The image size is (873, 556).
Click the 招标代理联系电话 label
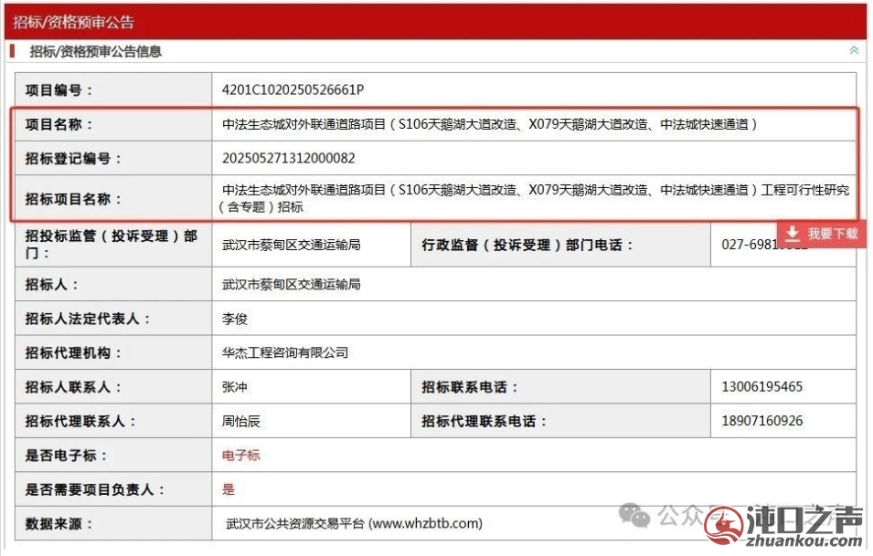[484, 422]
